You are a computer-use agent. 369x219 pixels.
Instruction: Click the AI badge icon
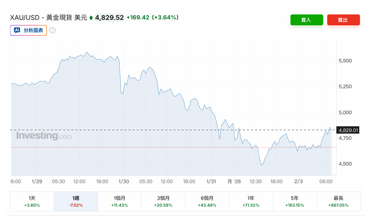click(x=17, y=30)
